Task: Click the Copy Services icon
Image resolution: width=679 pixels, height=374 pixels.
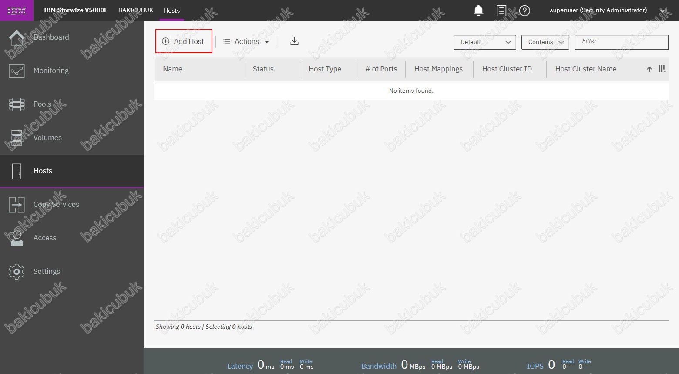Action: click(17, 205)
